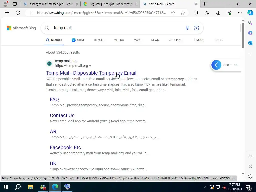Open split screen view

tap(196, 13)
